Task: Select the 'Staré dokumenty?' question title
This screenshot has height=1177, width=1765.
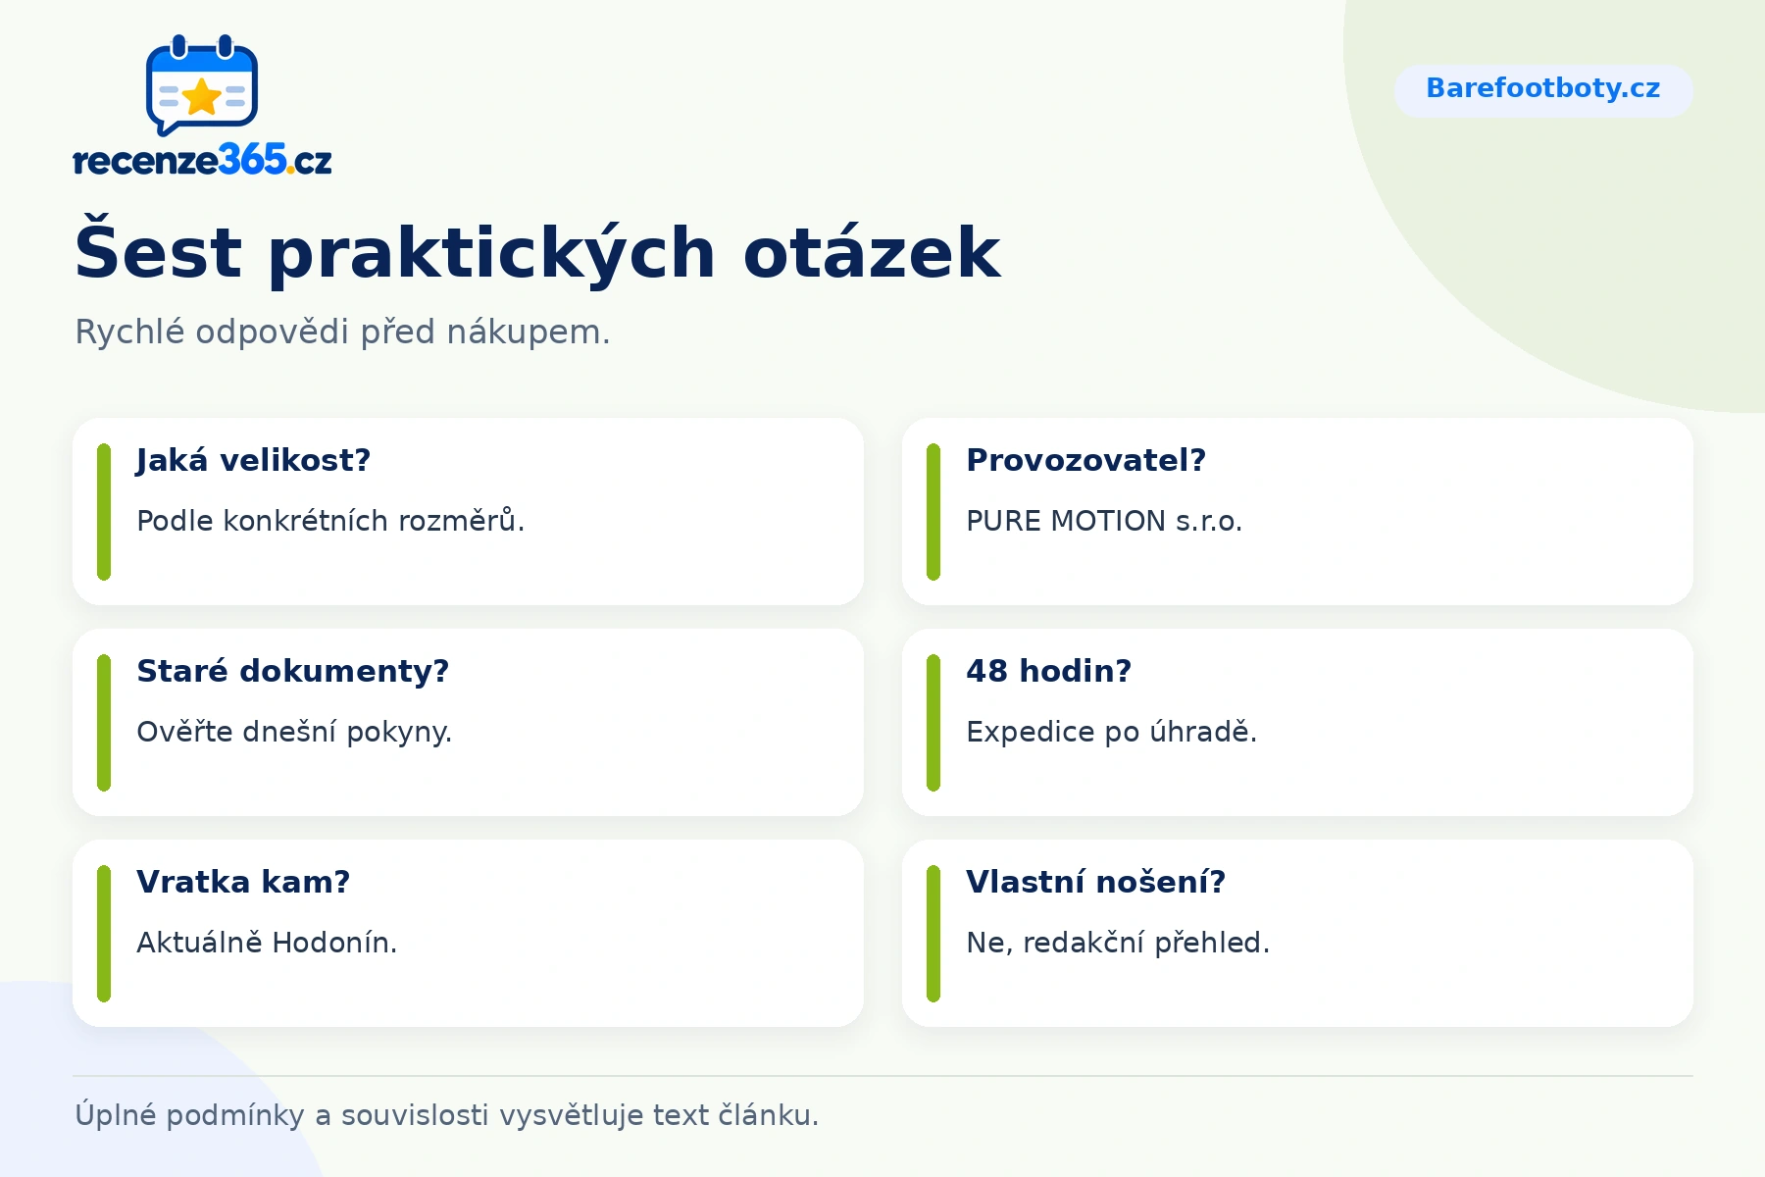Action: [x=292, y=671]
